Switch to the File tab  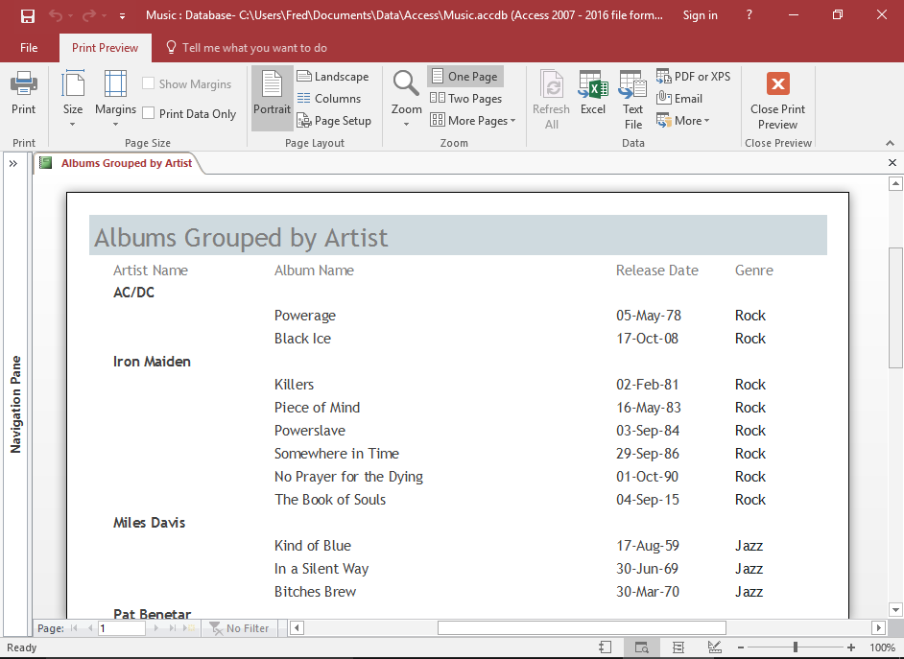pyautogui.click(x=29, y=46)
